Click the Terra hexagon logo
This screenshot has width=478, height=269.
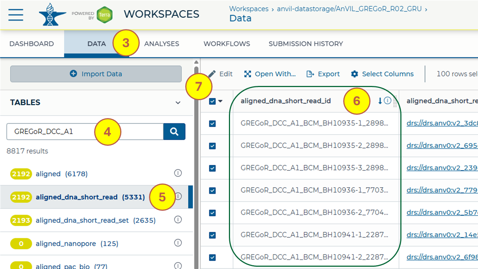click(104, 15)
